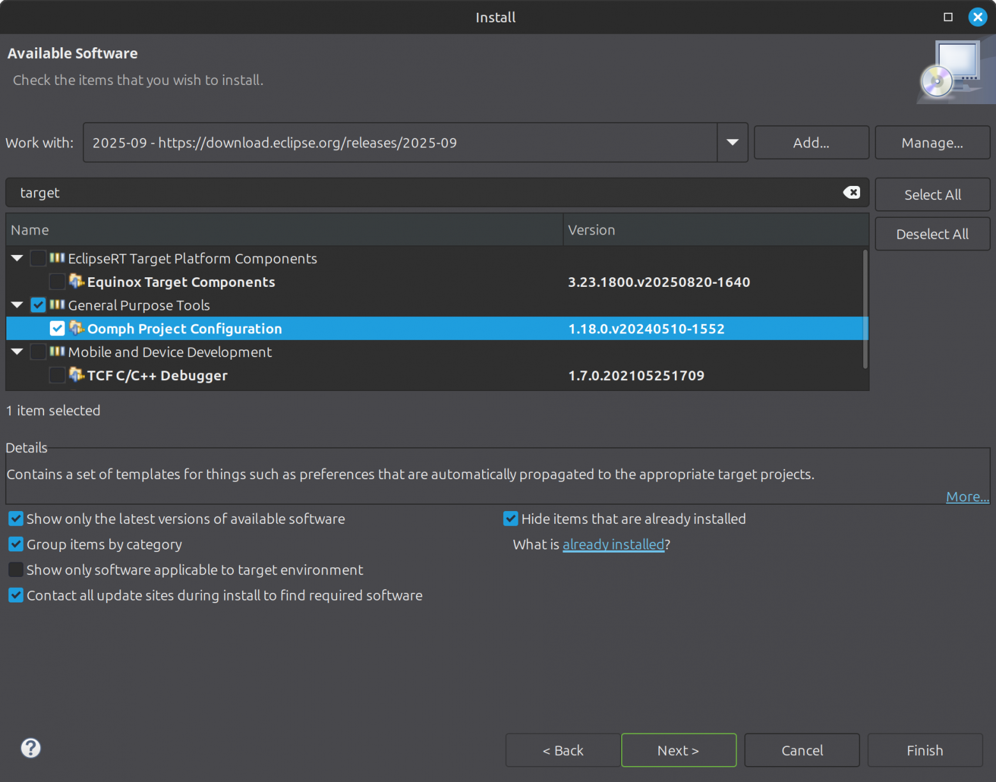Click into the filter text field
The height and width of the screenshot is (782, 996).
[x=421, y=192]
